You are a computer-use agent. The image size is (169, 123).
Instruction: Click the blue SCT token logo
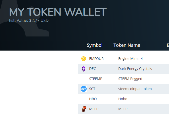(x=84, y=89)
